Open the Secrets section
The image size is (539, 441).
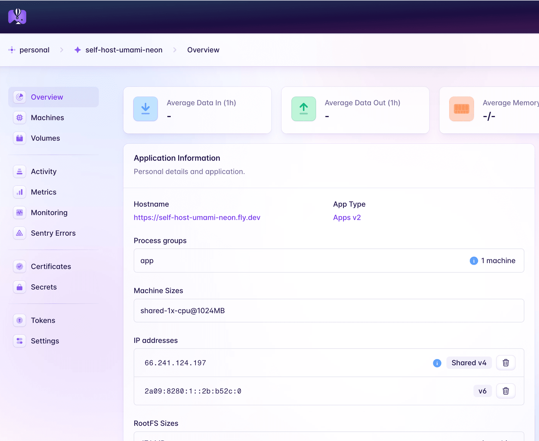[44, 287]
